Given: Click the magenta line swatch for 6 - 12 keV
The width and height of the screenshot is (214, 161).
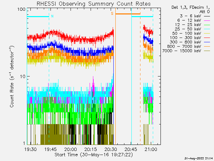Looking at the screenshot, I should pos(207,20).
